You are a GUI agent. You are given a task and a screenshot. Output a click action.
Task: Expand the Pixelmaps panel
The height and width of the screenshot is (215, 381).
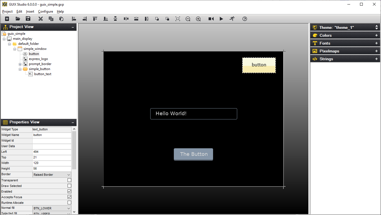pyautogui.click(x=377, y=51)
